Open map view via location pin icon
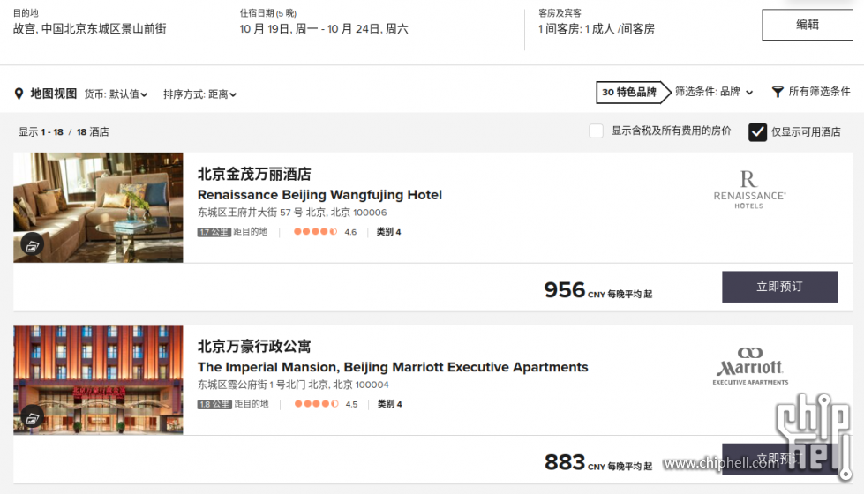The width and height of the screenshot is (864, 494). [19, 94]
